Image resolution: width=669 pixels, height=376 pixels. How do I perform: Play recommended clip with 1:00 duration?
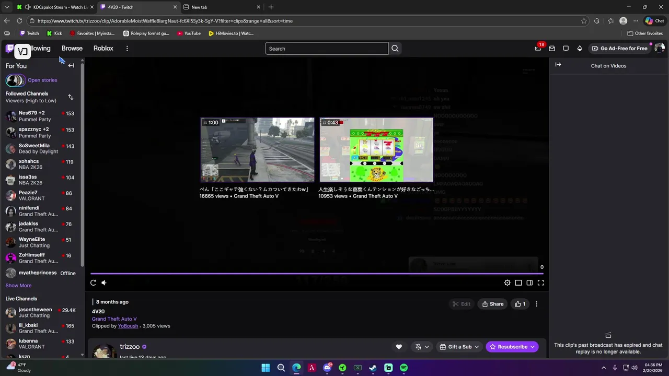coord(257,149)
